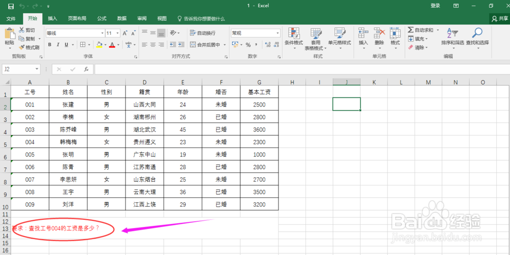Click the cell borders icon

tap(83, 44)
